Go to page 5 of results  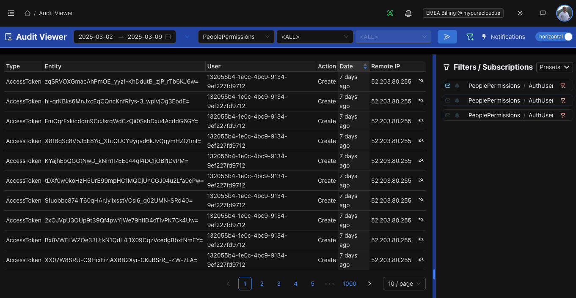(313, 284)
